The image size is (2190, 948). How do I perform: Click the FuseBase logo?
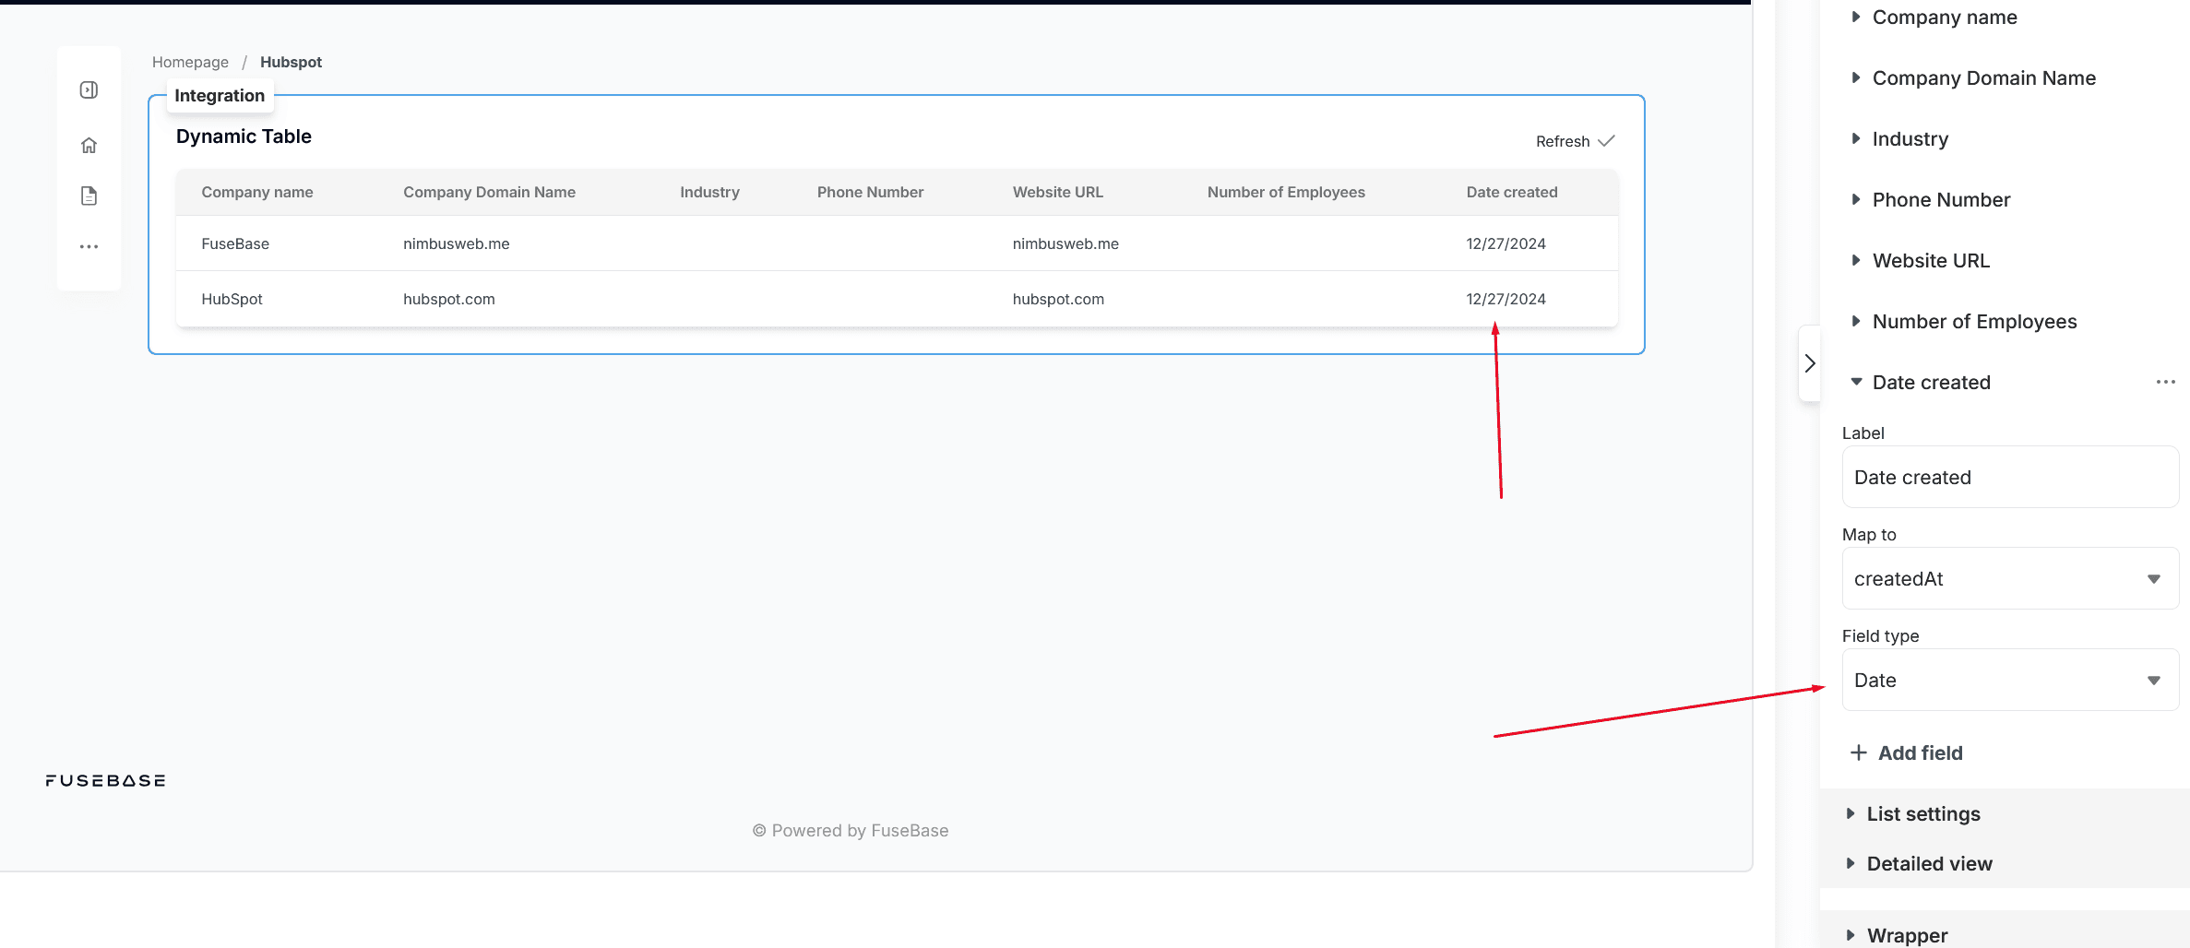[105, 780]
